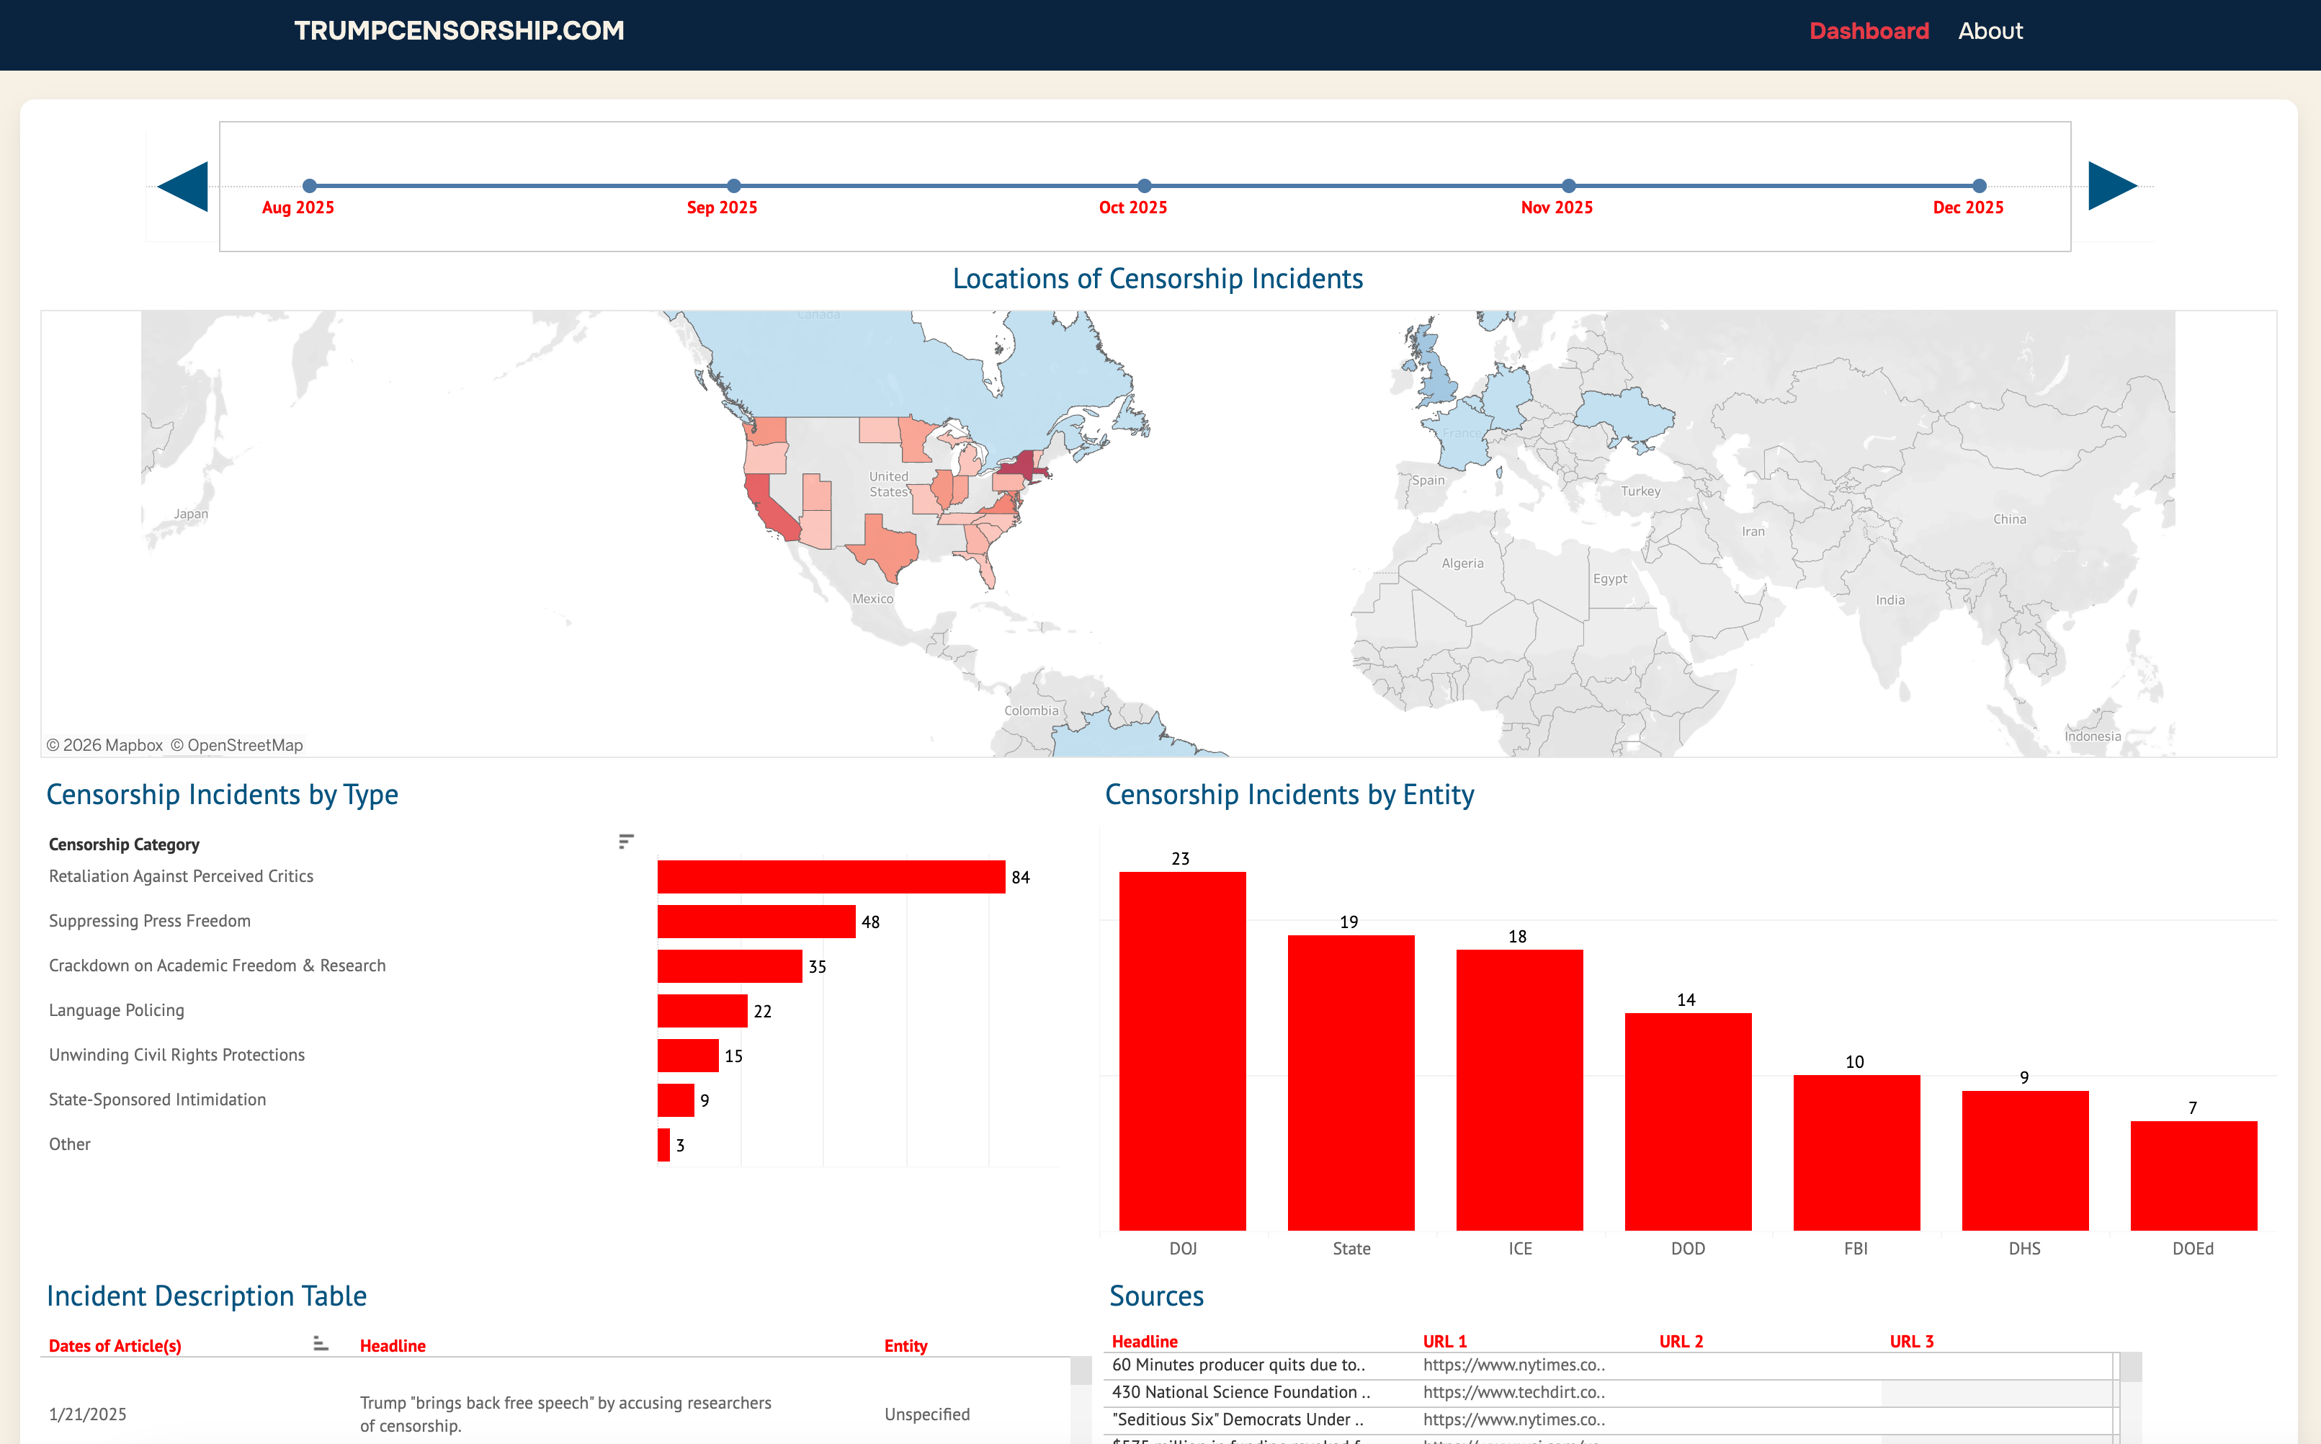Select the Suppressing Press Freedom bar
This screenshot has height=1444, width=2321.
coord(756,922)
